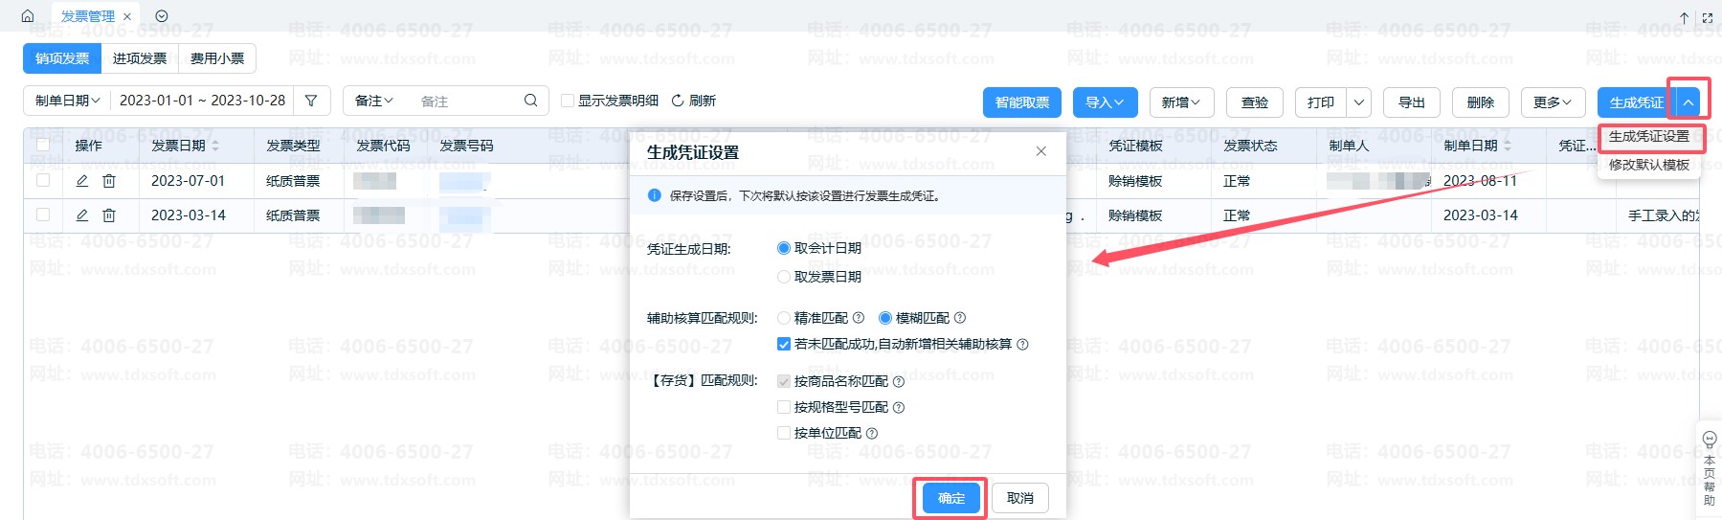
Task: Open the 制单日期 filter dropdown
Action: coord(67,101)
